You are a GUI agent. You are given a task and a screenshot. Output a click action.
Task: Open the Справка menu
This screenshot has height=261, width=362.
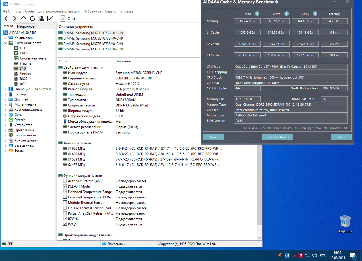point(127,11)
